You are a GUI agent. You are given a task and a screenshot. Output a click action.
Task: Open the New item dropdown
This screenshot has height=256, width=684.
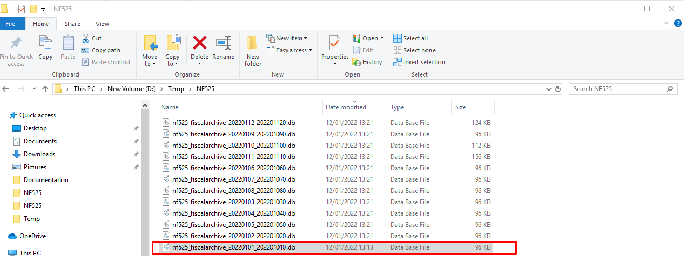(287, 38)
